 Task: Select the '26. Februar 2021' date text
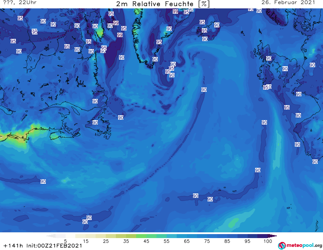288,3
